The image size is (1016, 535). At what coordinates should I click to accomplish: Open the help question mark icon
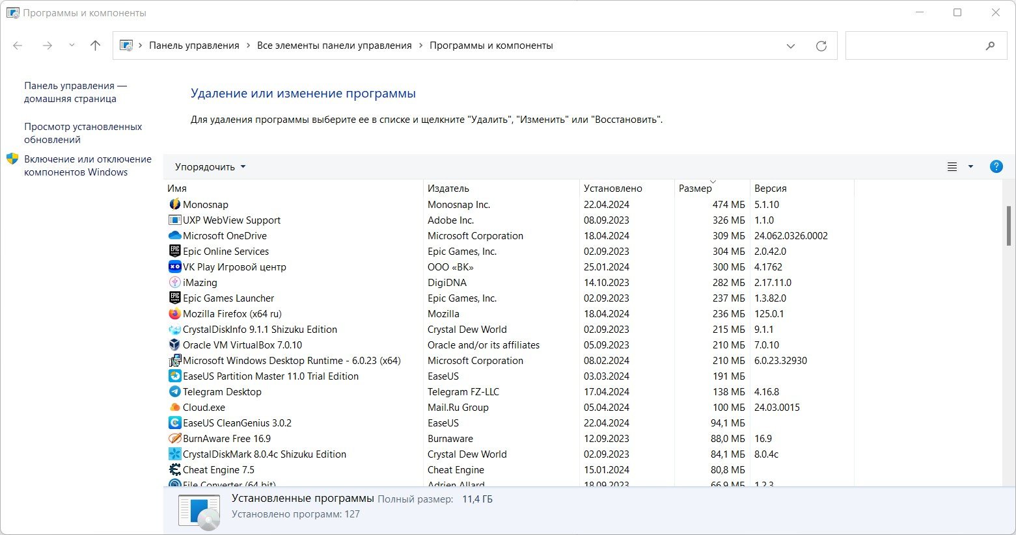click(996, 166)
